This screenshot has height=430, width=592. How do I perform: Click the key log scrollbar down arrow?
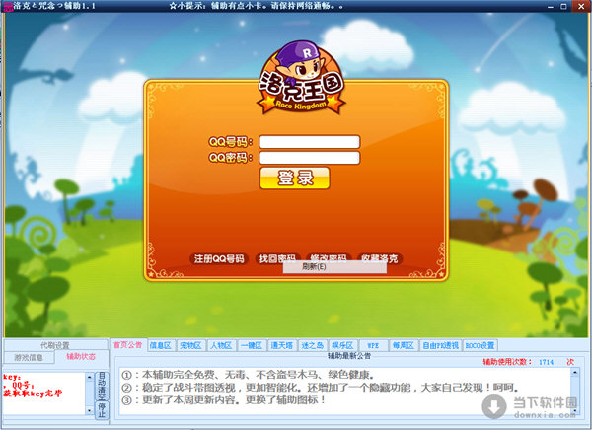[x=89, y=410]
